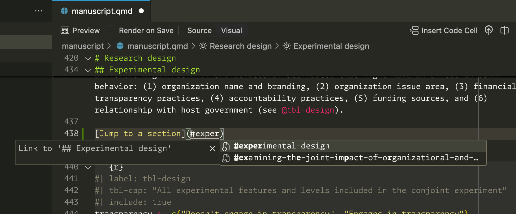Open the three-dots more actions menu
The height and width of the screenshot is (214, 516).
click(x=38, y=11)
